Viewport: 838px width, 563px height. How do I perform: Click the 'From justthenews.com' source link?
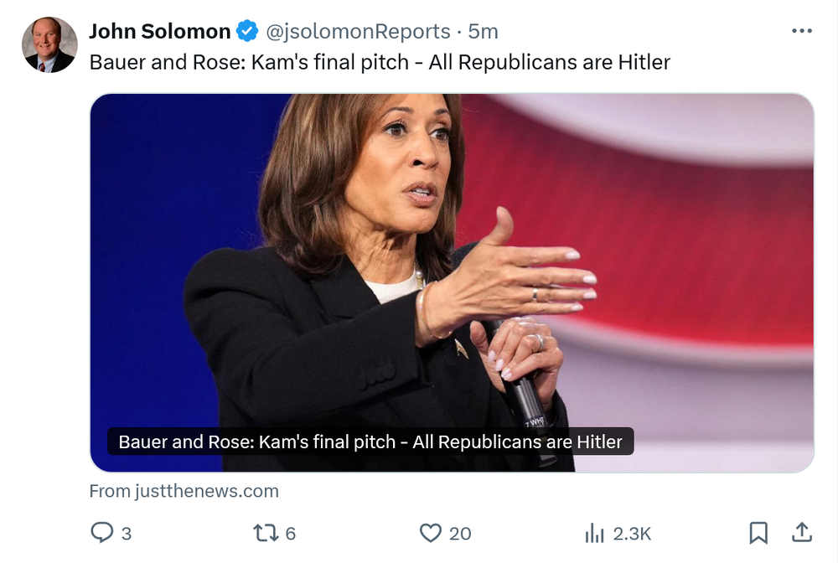click(x=184, y=491)
